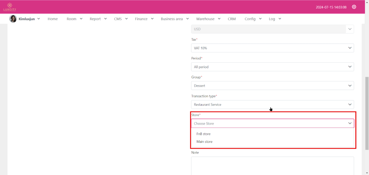Screen dimensions: 369x175
Task: Open the Finance menu
Action: coord(144,19)
